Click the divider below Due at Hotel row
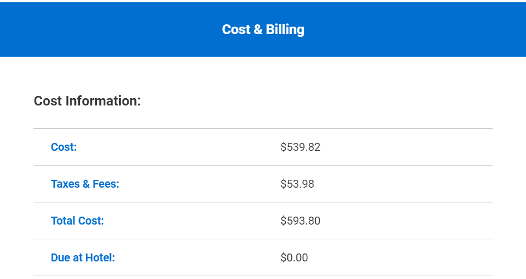The height and width of the screenshot is (279, 526). [x=263, y=276]
